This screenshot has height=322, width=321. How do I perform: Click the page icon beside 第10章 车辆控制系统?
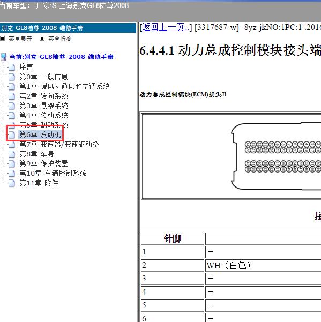(x=12, y=174)
